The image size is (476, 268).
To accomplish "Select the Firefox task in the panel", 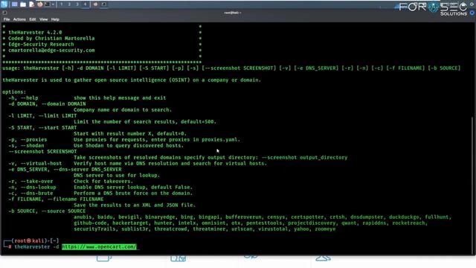I will (x=95, y=4).
